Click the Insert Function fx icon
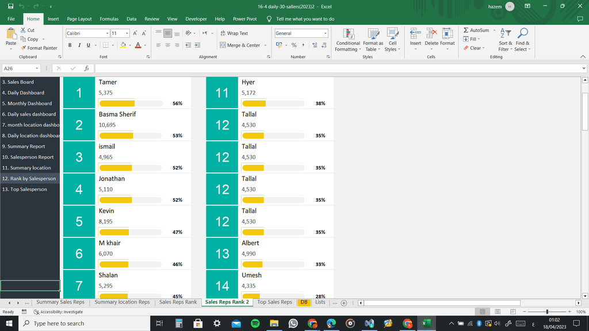Image resolution: width=589 pixels, height=331 pixels. coord(86,68)
